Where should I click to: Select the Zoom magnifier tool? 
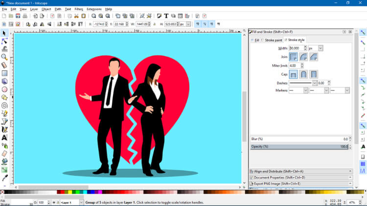[x=4, y=57]
